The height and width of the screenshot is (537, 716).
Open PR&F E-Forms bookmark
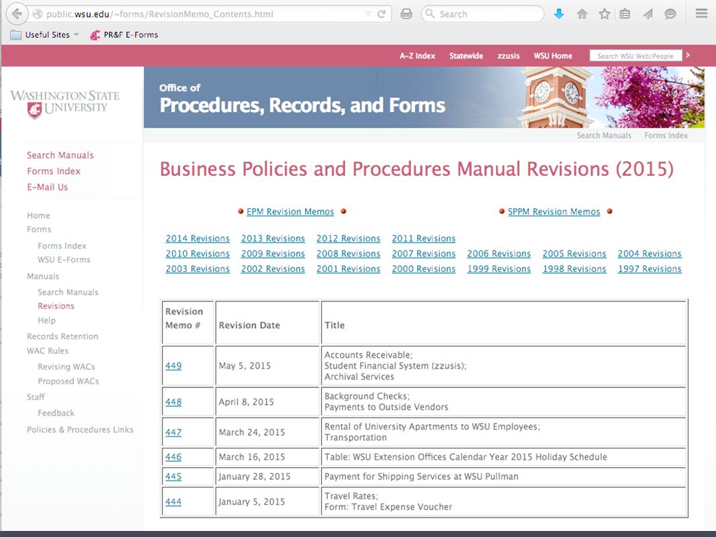click(x=124, y=35)
